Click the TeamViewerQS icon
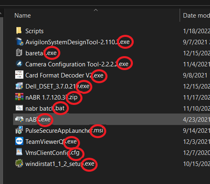Viewport: 210px width, 184px height. point(19,141)
